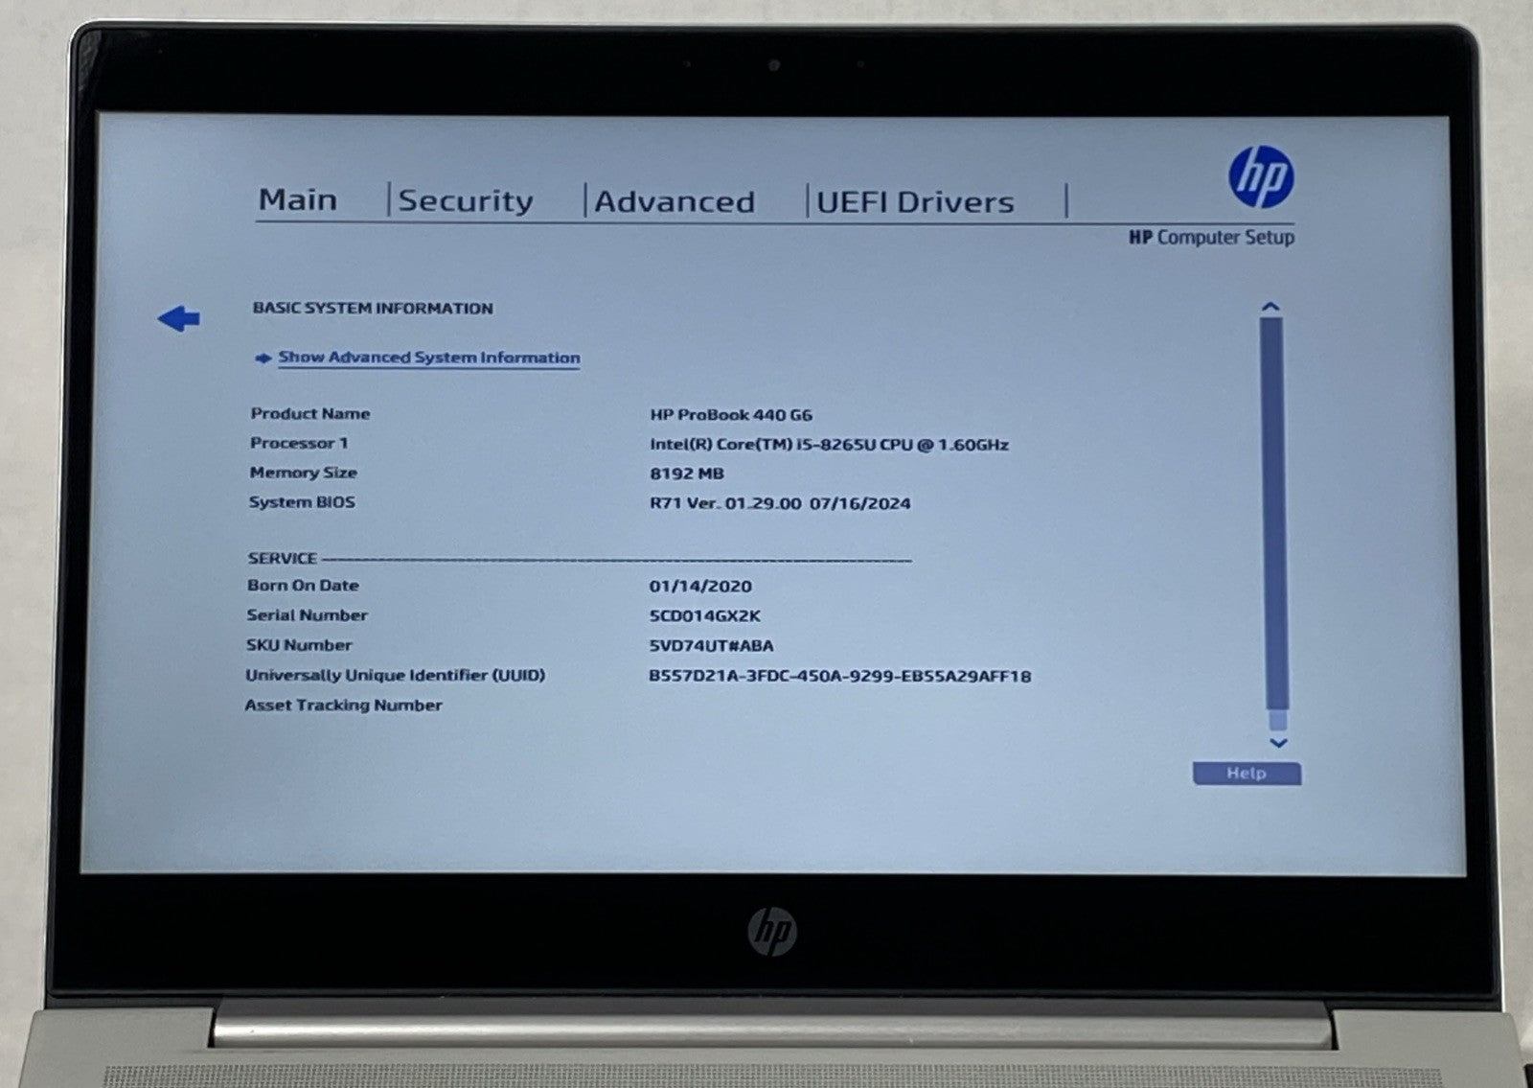The width and height of the screenshot is (1533, 1088).
Task: Select the SERVICE section heading
Action: (283, 558)
